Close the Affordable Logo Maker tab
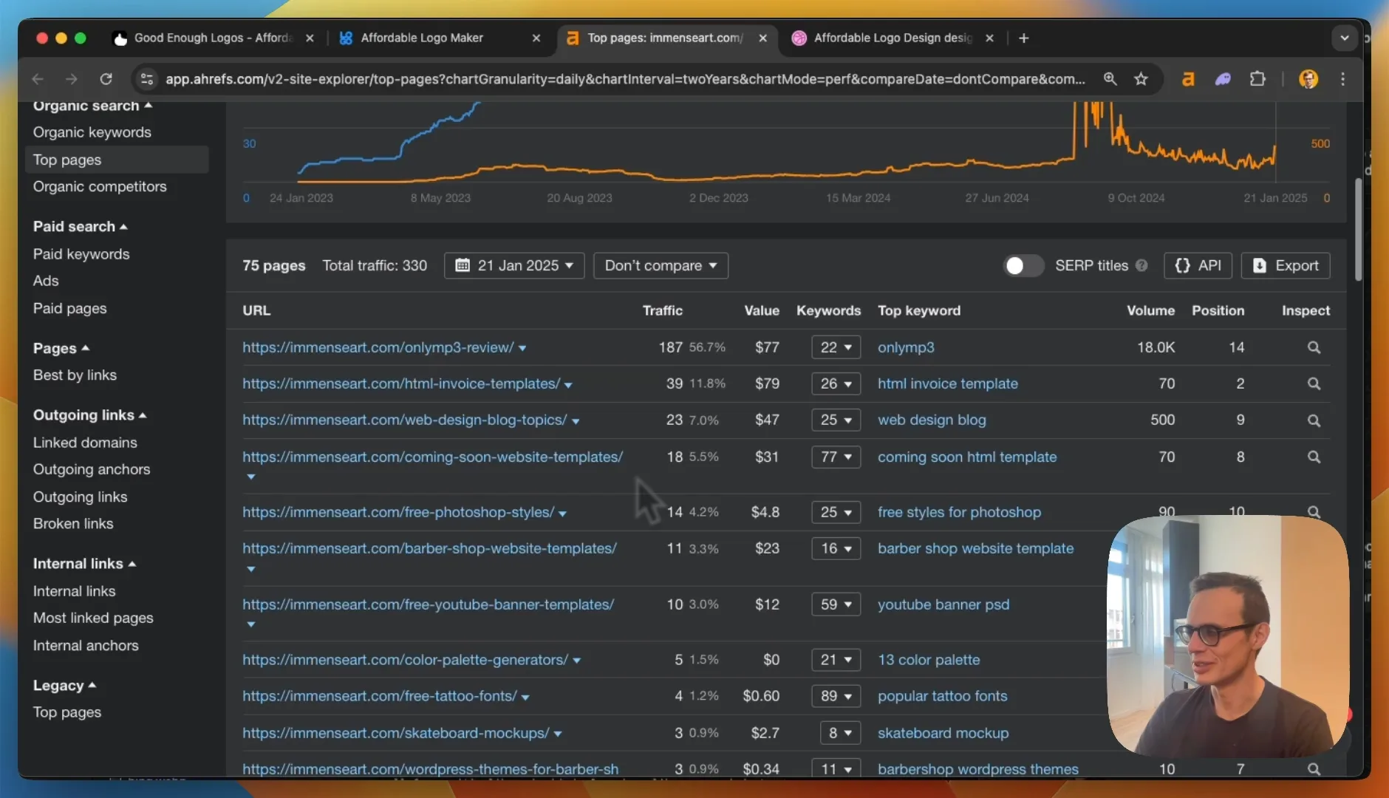Image resolution: width=1389 pixels, height=798 pixels. click(x=536, y=38)
